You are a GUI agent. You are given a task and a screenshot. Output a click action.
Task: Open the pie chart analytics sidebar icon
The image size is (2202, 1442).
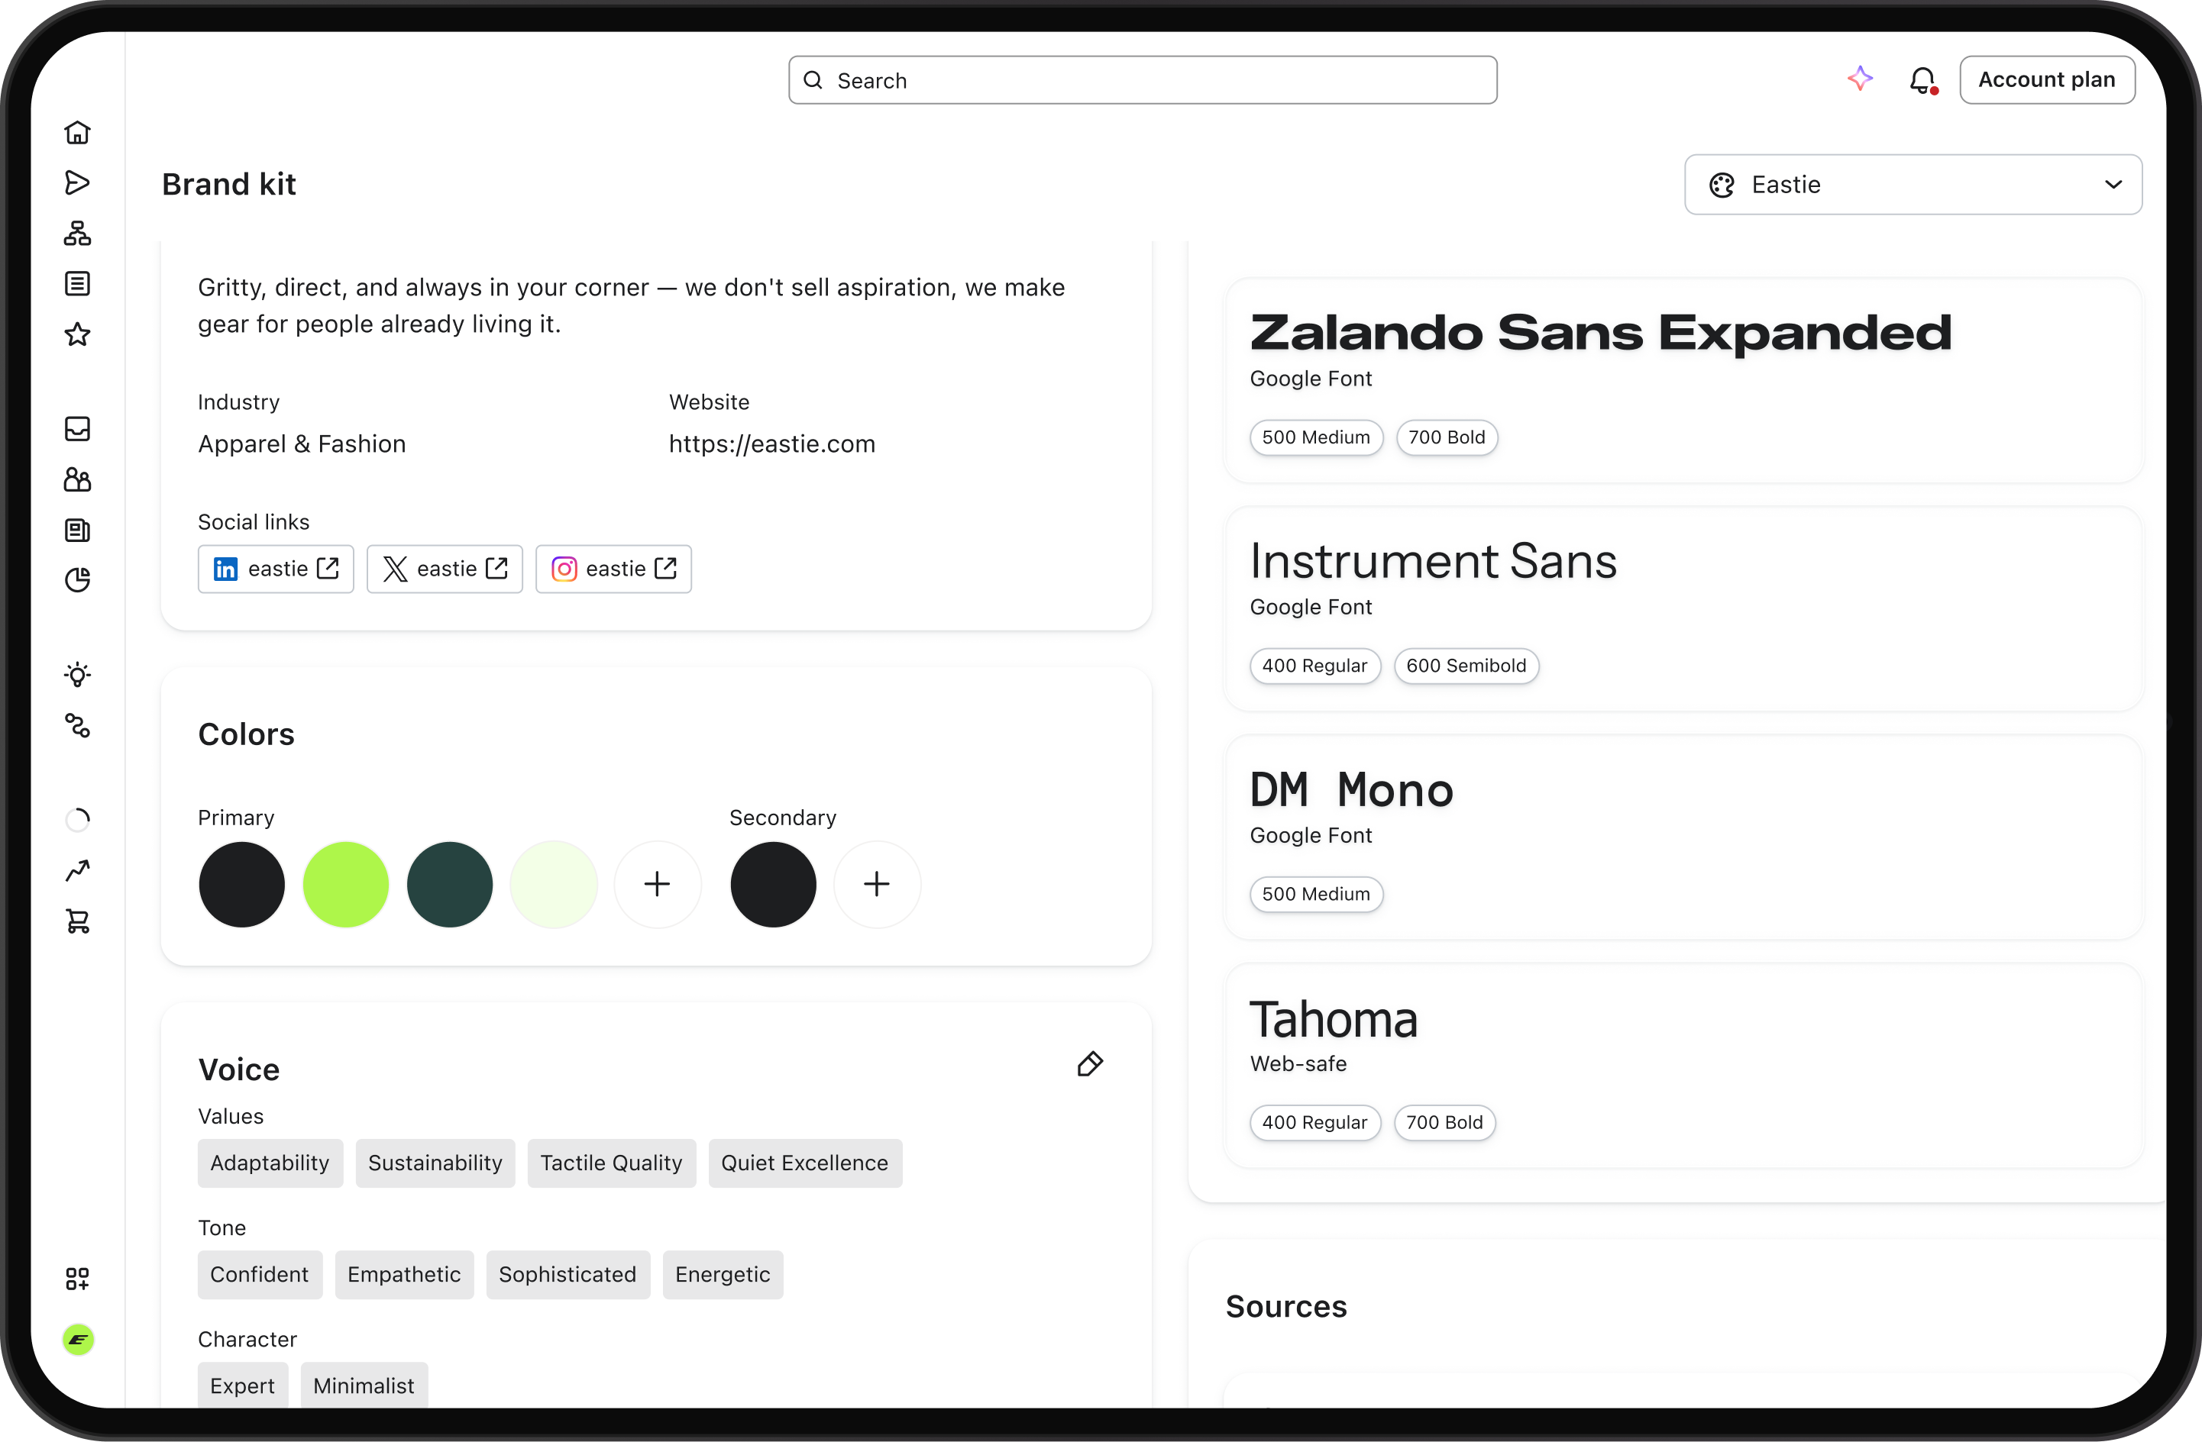(x=78, y=580)
